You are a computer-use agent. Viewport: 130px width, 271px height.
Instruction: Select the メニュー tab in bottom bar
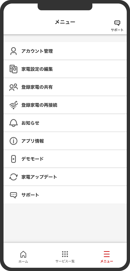(x=107, y=257)
